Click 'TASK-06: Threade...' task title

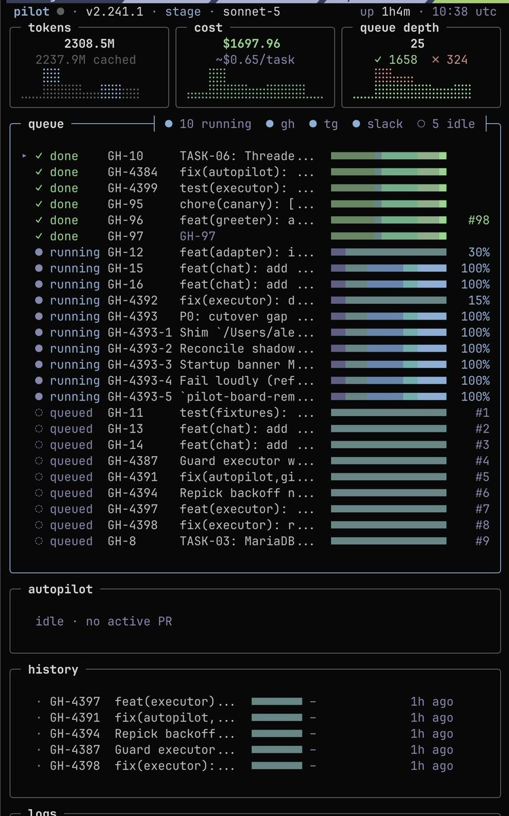pyautogui.click(x=247, y=156)
